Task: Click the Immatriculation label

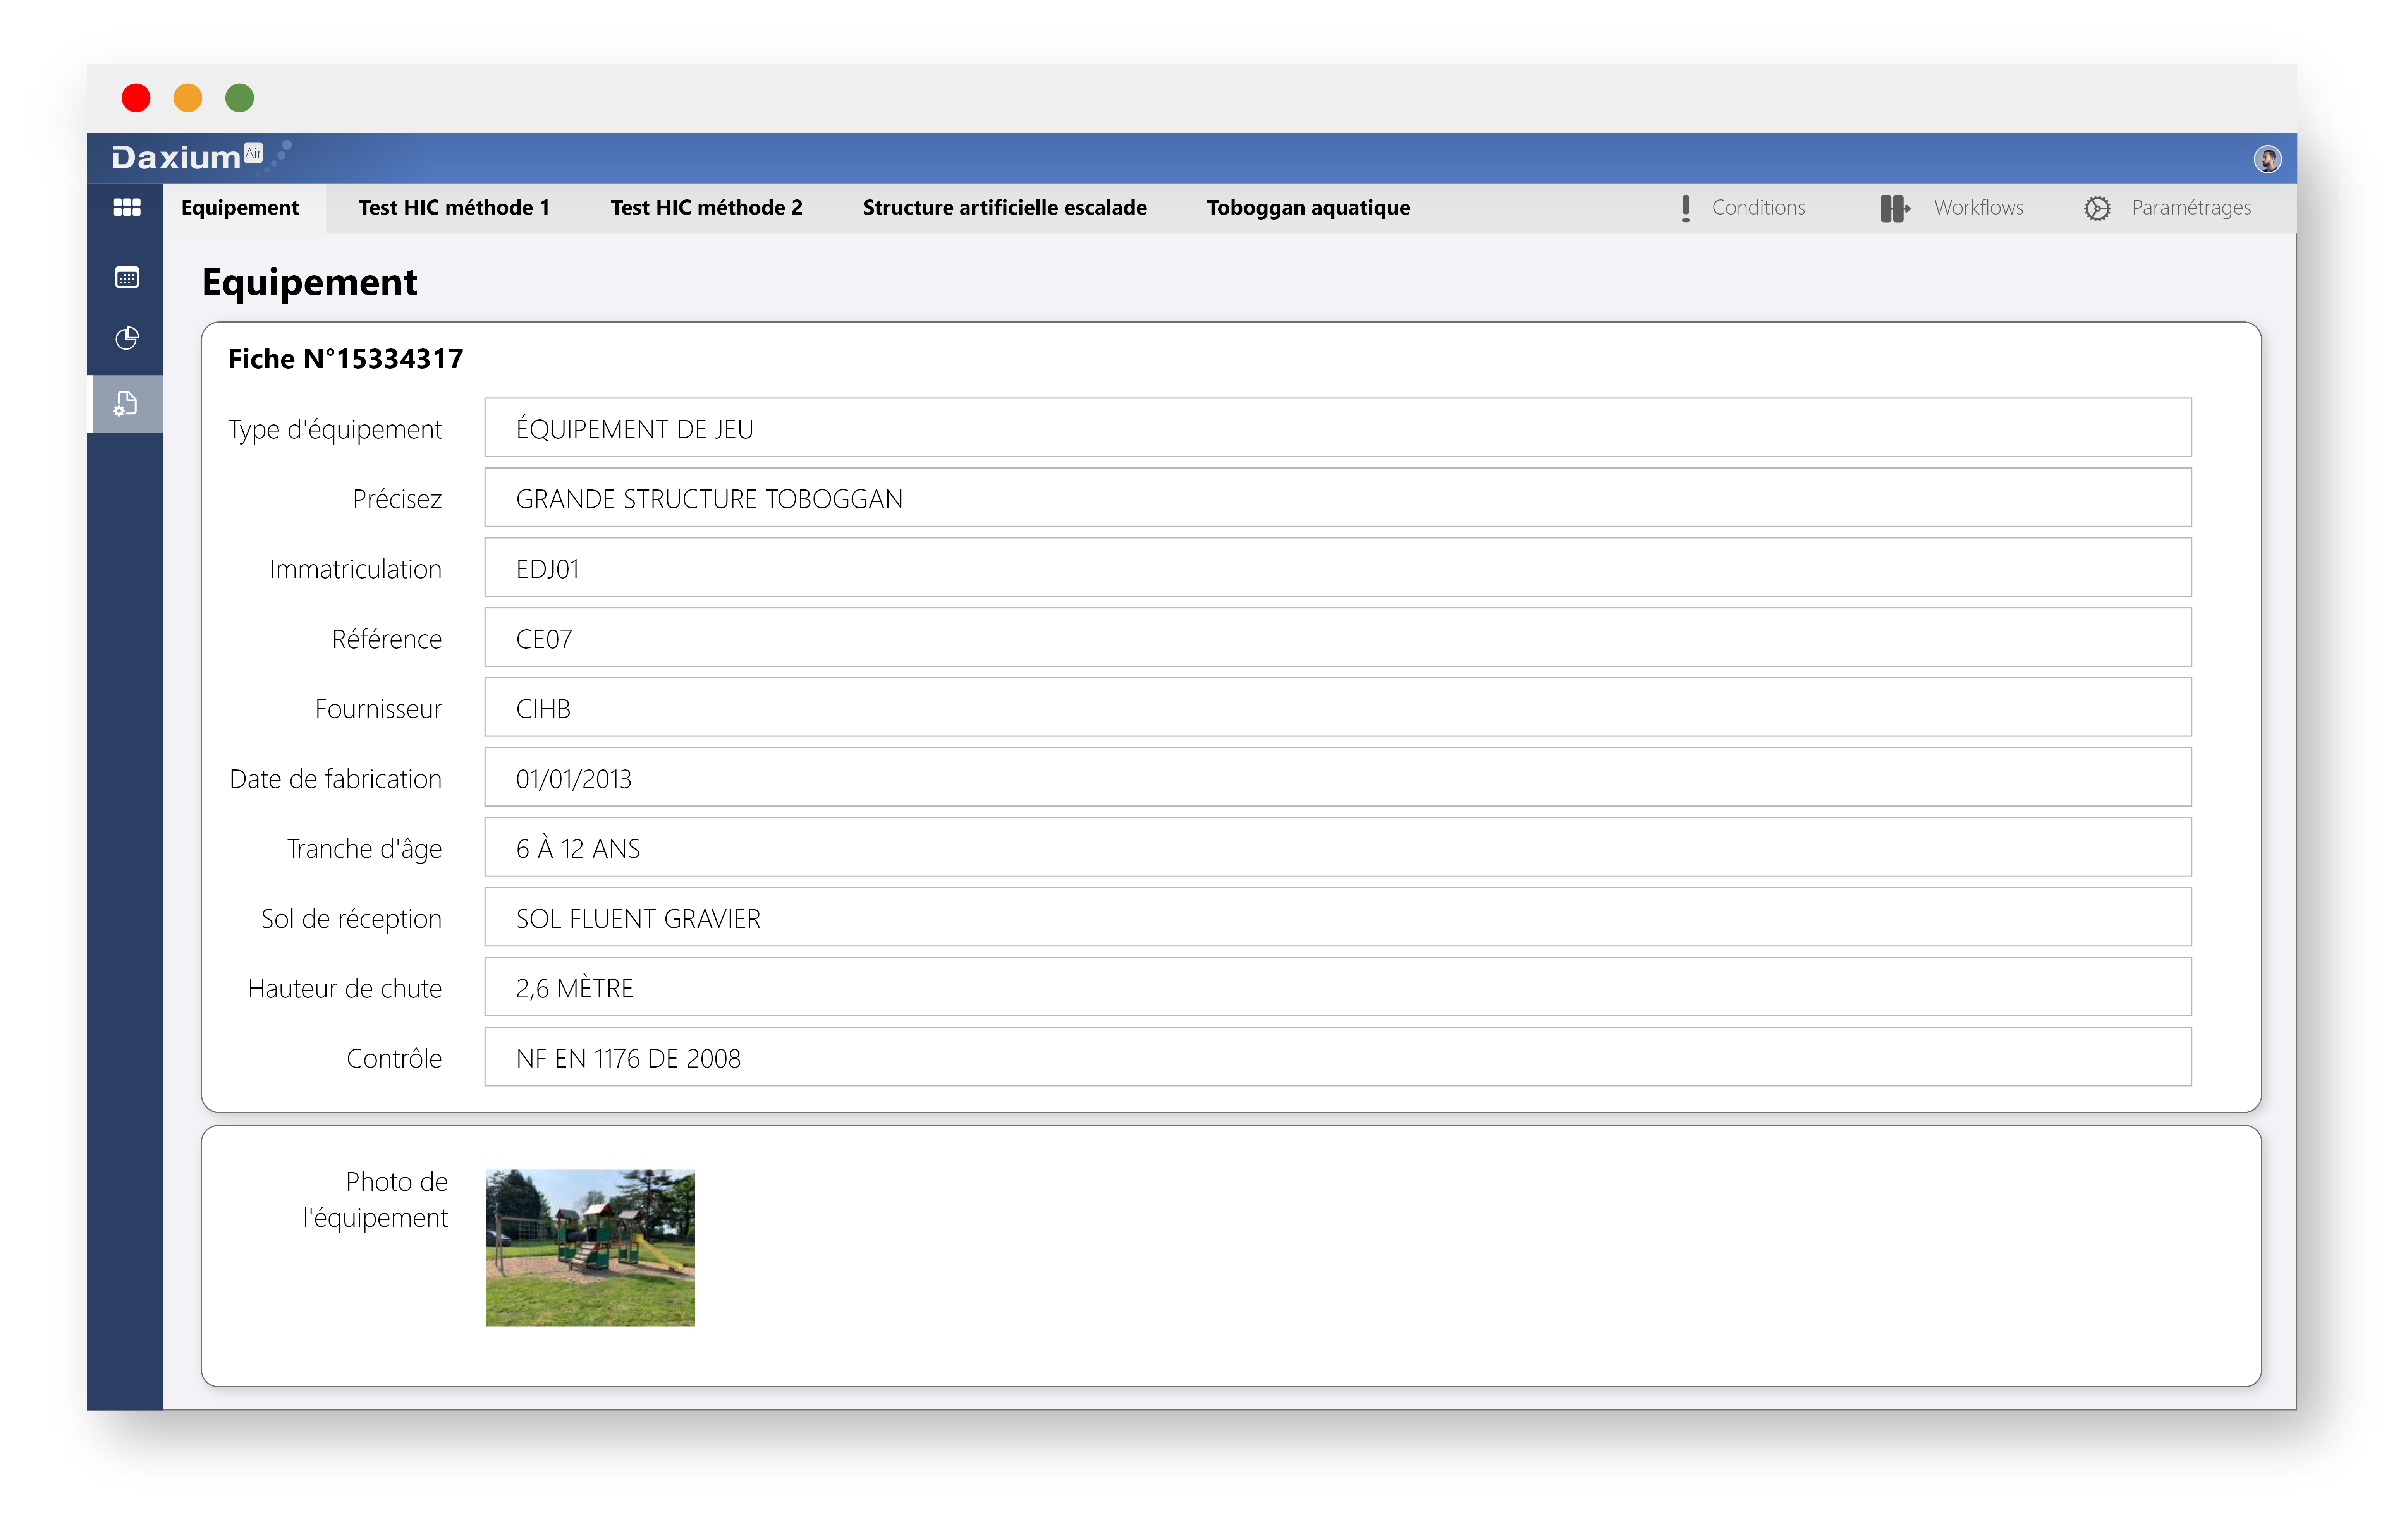Action: [355, 569]
